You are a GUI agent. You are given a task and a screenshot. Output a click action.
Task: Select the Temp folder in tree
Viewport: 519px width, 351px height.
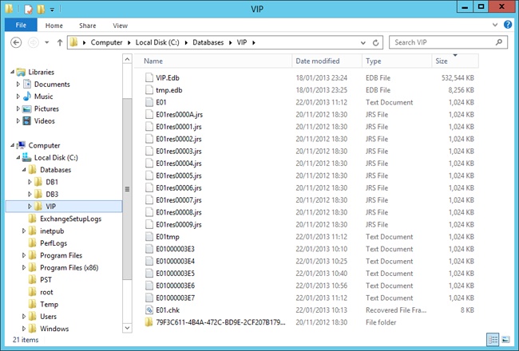[x=49, y=304]
